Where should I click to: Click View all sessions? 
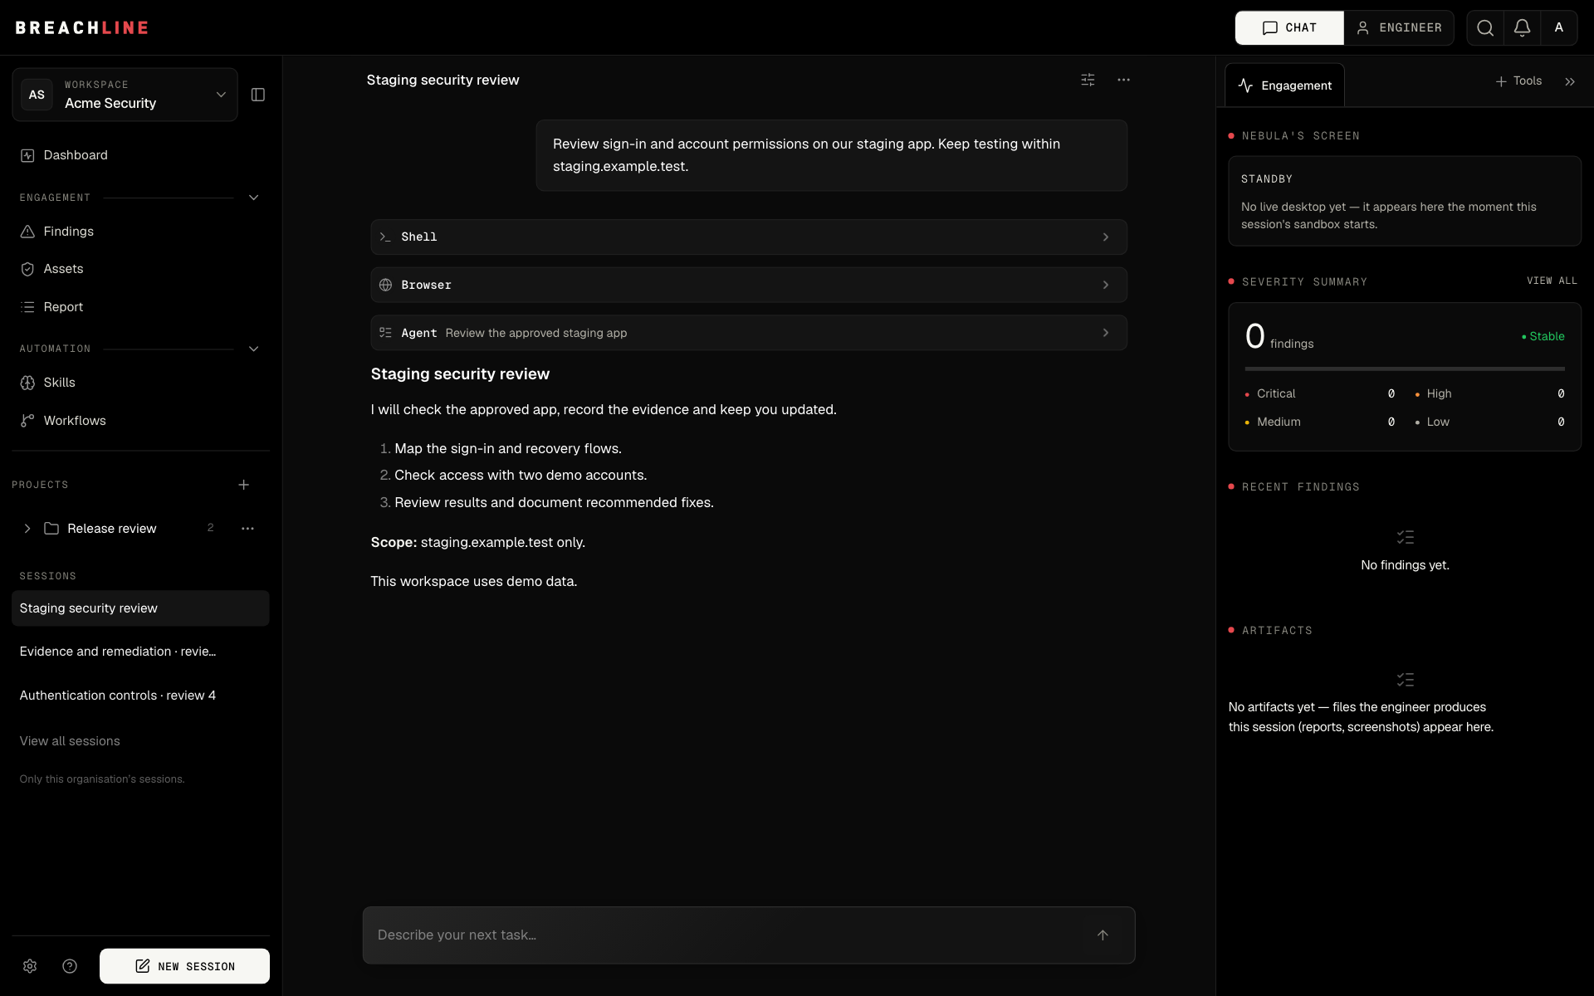tap(70, 741)
